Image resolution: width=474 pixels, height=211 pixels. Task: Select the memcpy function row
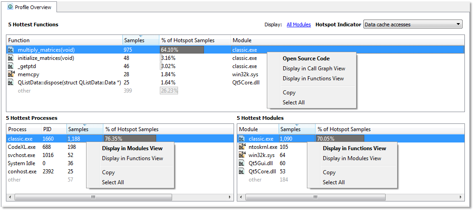click(235, 74)
